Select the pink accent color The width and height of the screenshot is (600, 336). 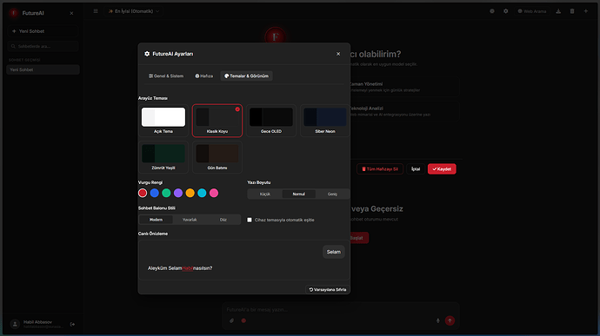coord(214,193)
